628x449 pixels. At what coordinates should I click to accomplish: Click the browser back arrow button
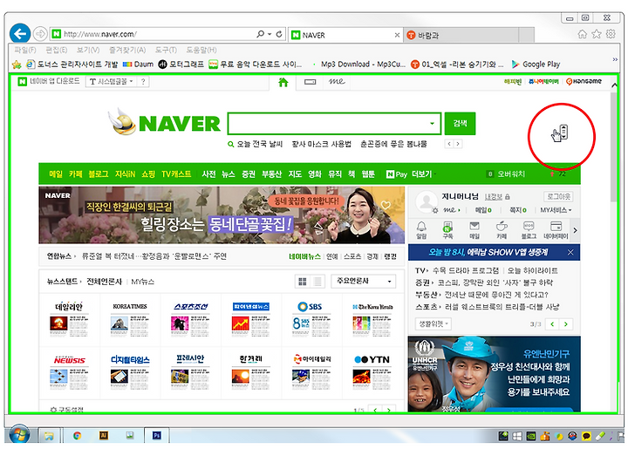[x=20, y=34]
